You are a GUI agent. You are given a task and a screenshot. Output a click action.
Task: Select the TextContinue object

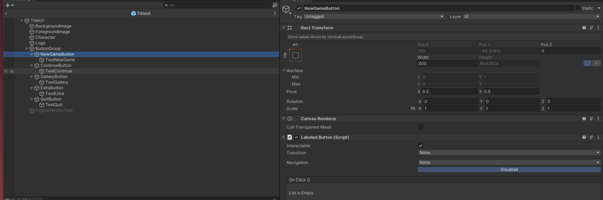(58, 71)
